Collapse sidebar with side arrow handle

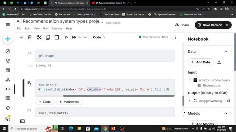tap(184, 112)
